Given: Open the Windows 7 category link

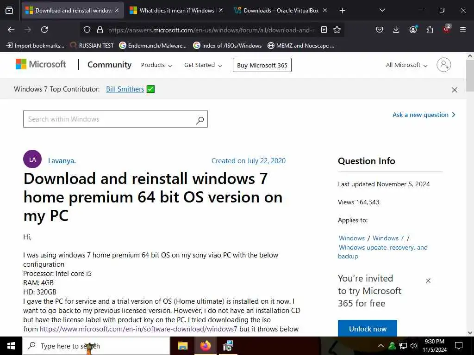Looking at the screenshot, I should click(x=388, y=238).
